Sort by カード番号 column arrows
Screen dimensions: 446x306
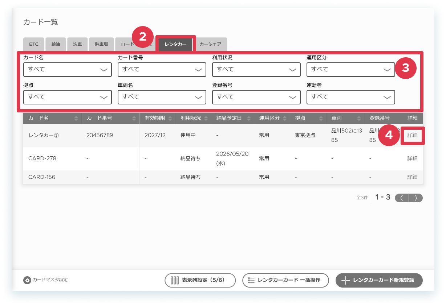134,118
